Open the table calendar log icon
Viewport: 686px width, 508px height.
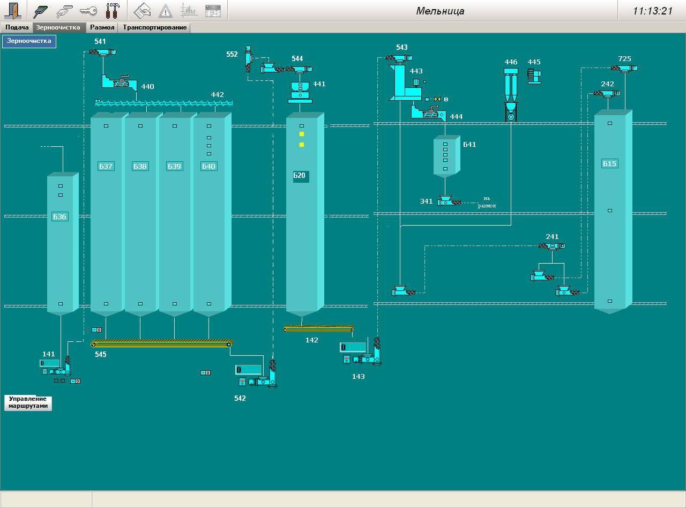[213, 10]
